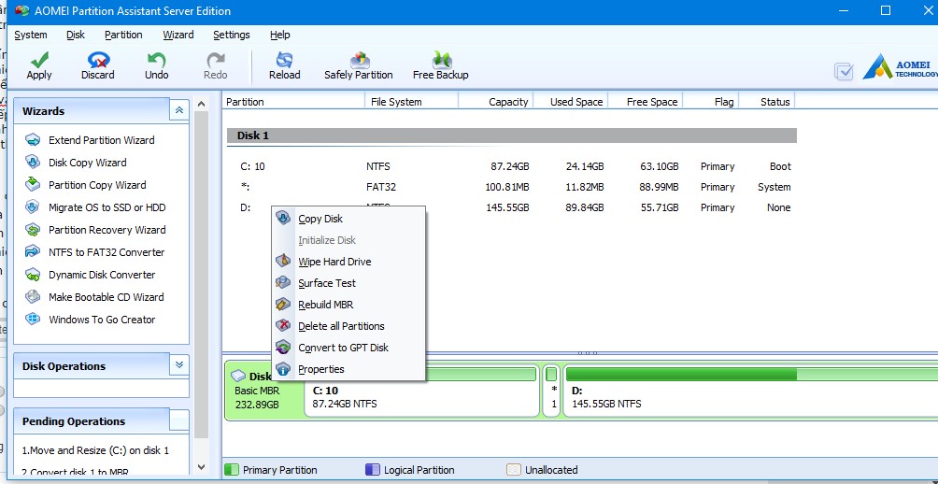
Task: Open the Safely Partition tool icon
Action: click(359, 60)
